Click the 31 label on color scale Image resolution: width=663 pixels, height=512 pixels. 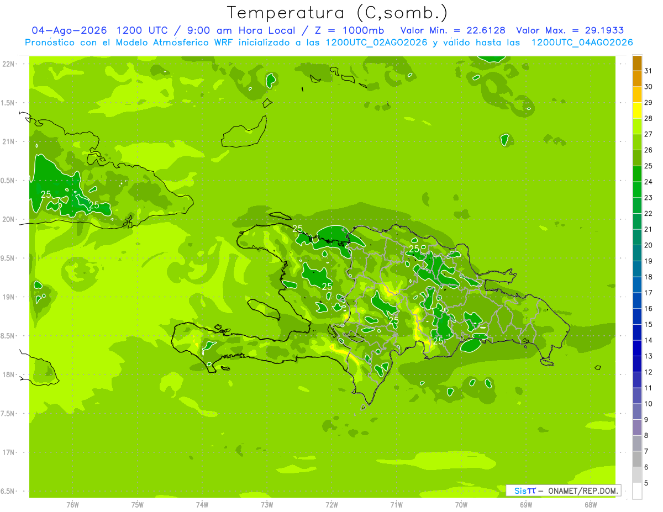click(648, 71)
